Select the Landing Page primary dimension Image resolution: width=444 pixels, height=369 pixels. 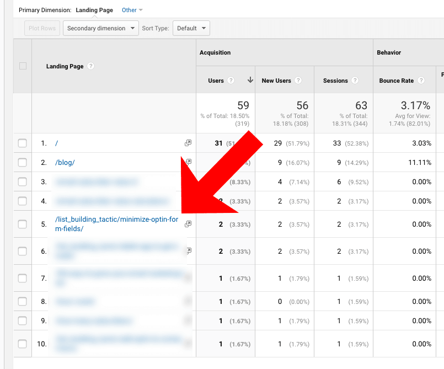coord(94,10)
